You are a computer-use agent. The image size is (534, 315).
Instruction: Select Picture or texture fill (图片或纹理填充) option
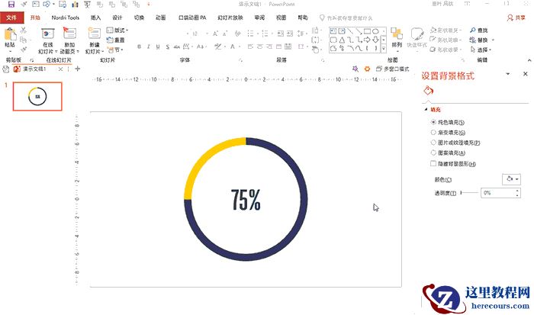pos(434,143)
